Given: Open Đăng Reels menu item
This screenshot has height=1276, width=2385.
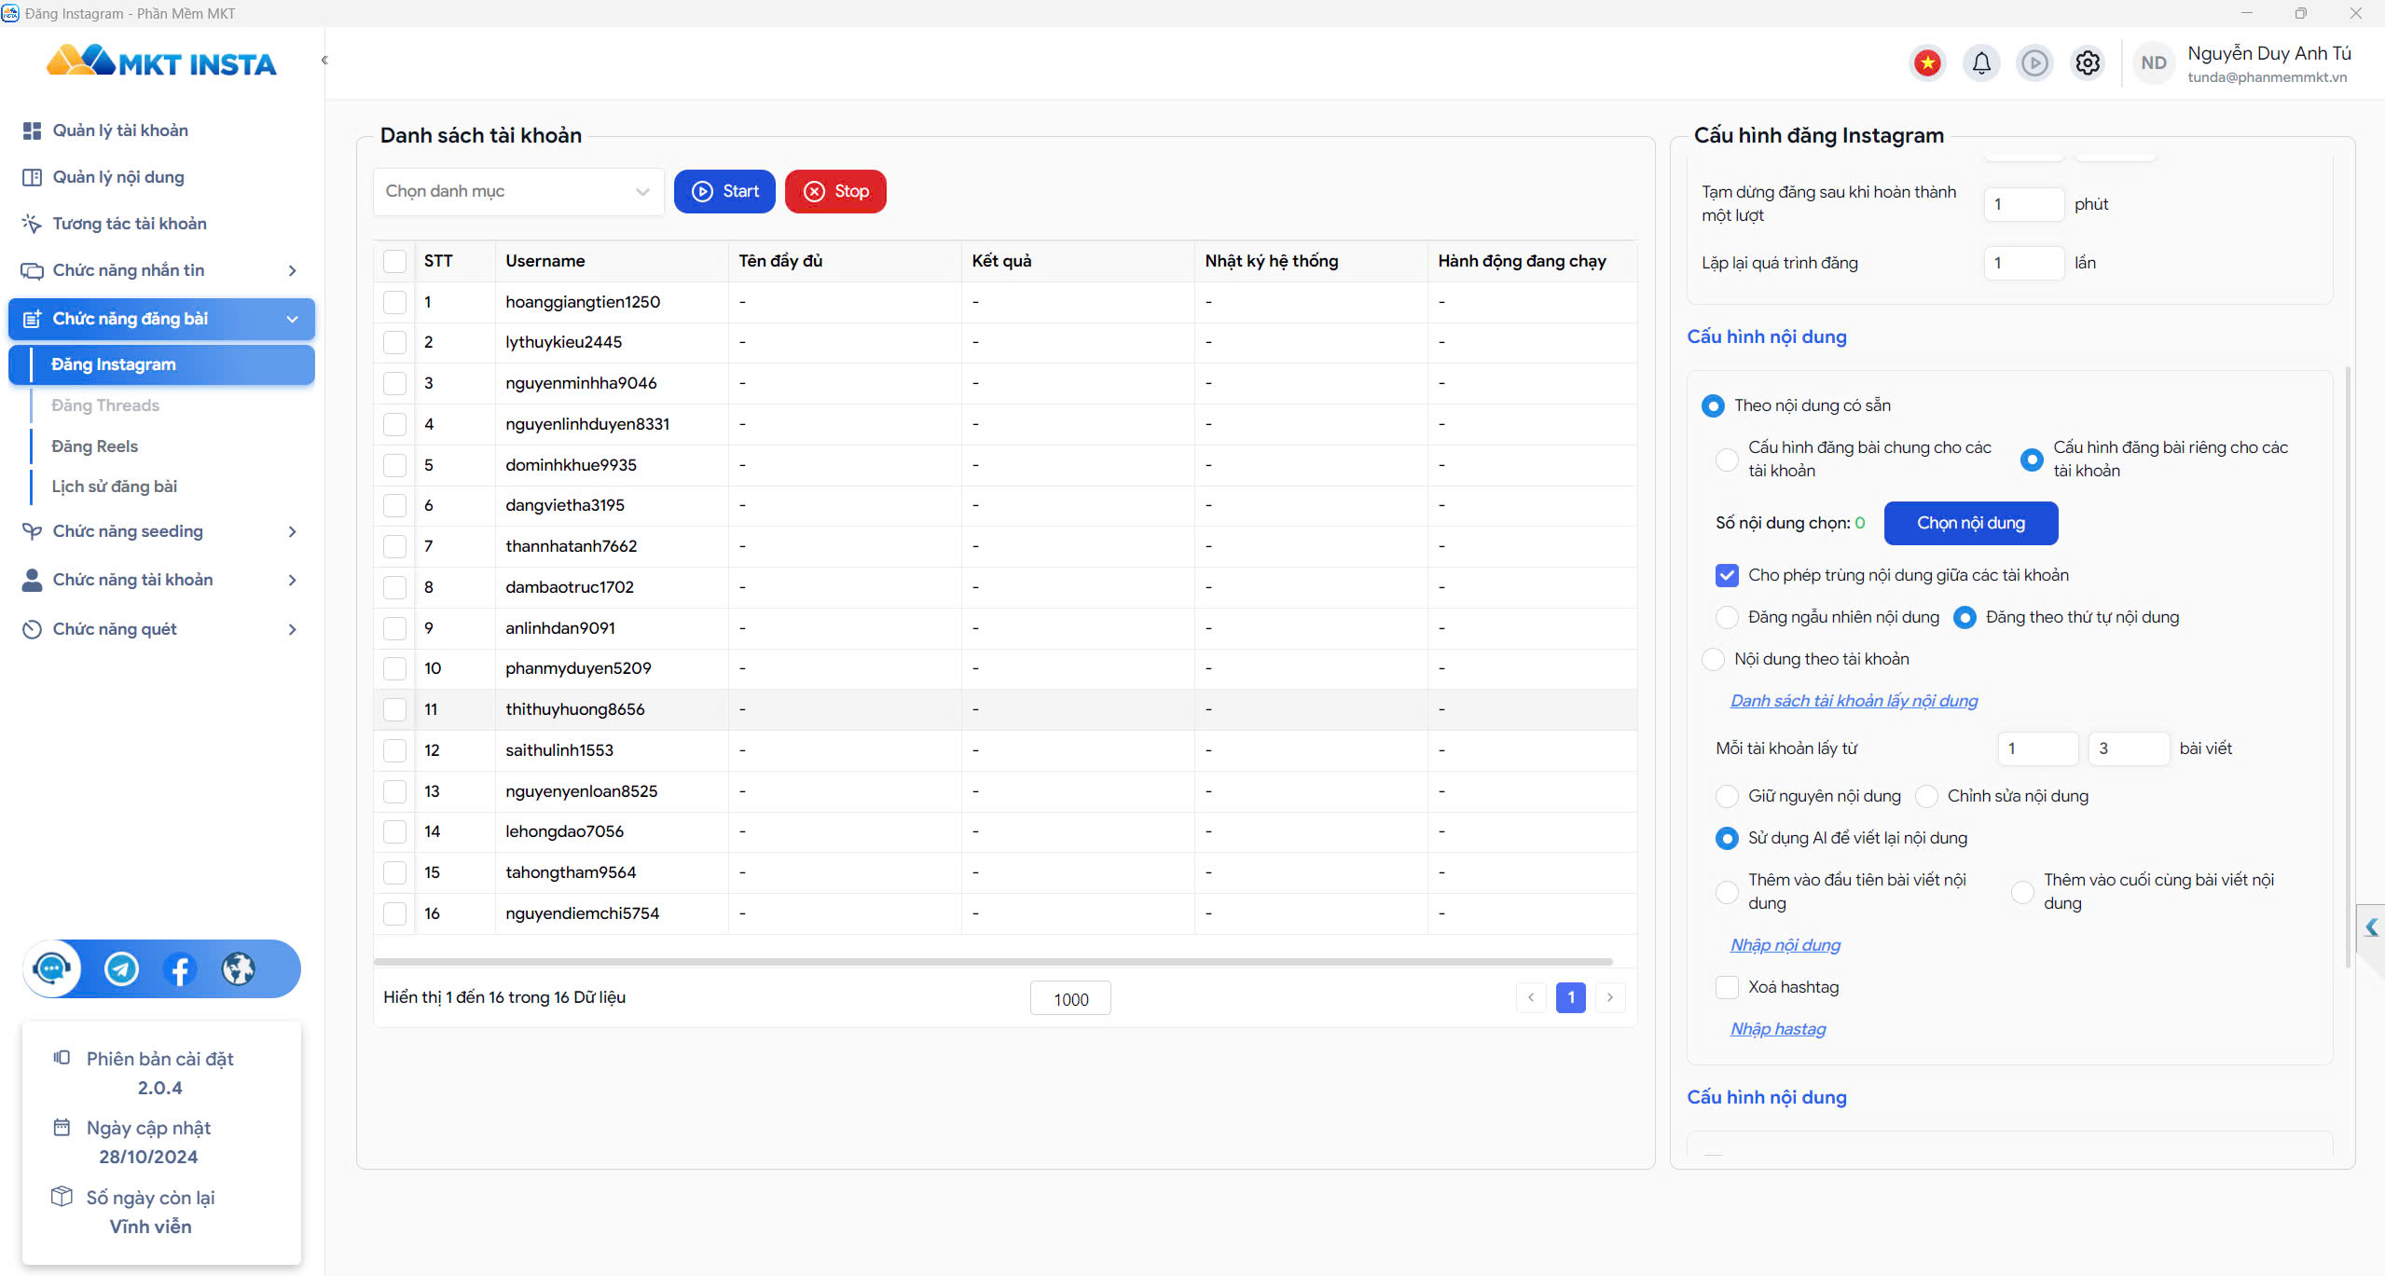Looking at the screenshot, I should pos(94,446).
